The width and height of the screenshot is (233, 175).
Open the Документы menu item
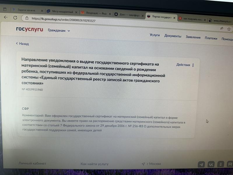click(x=173, y=36)
